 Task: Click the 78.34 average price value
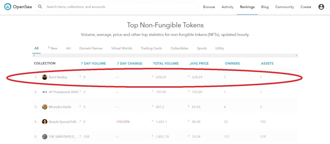coord(196,137)
